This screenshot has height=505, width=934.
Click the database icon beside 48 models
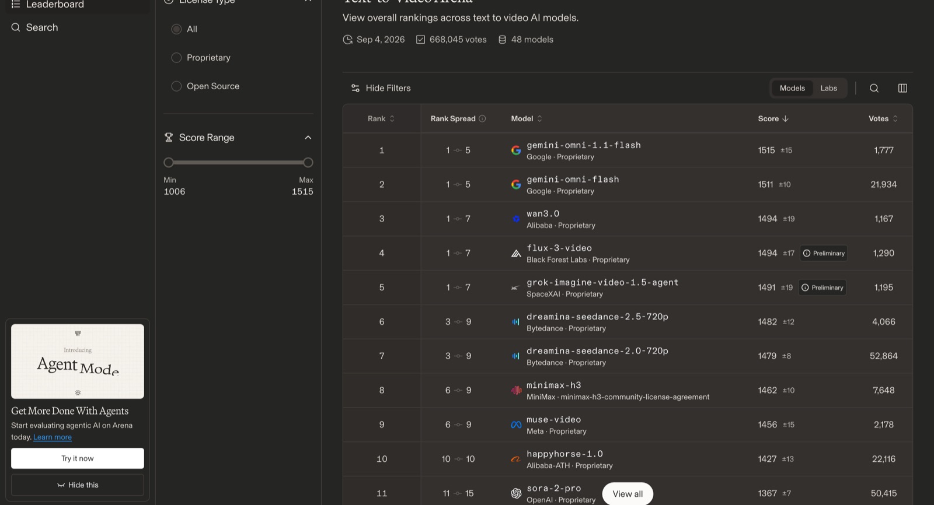pos(502,40)
